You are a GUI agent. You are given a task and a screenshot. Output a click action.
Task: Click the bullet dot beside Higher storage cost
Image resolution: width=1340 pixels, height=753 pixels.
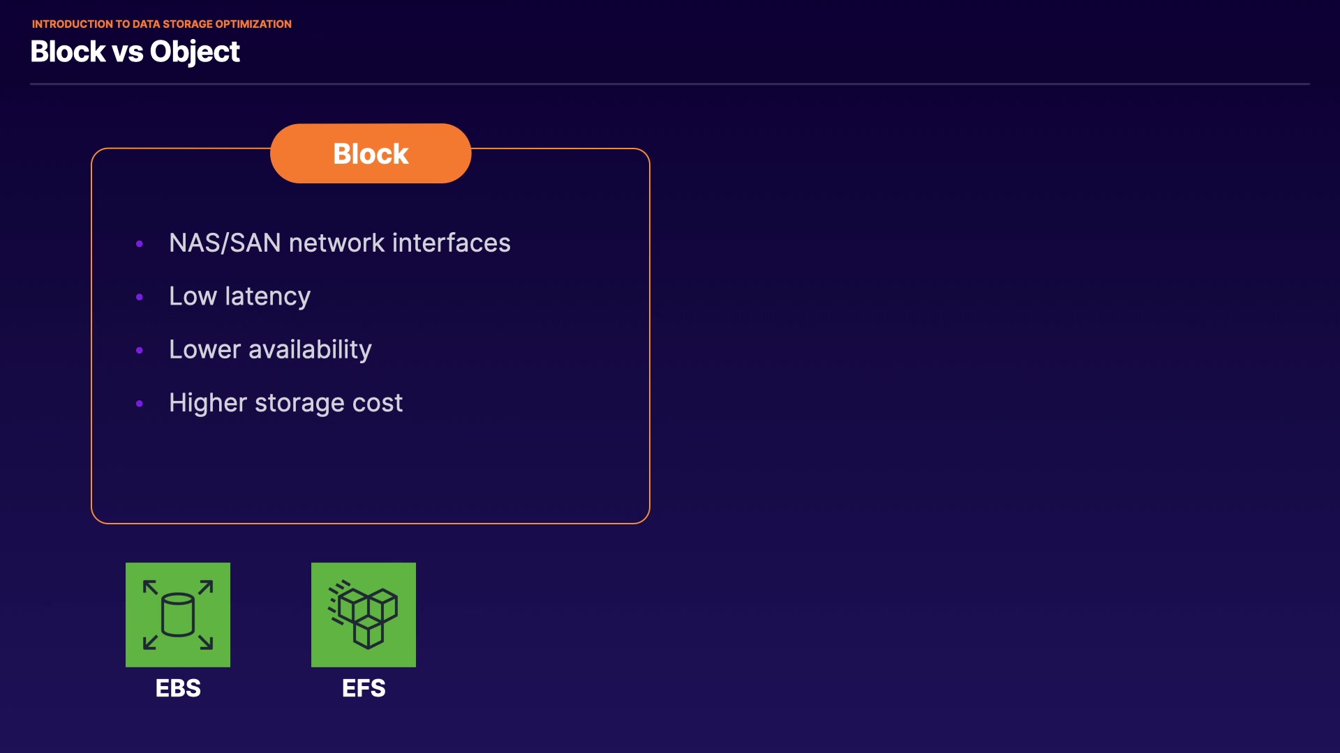[140, 404]
